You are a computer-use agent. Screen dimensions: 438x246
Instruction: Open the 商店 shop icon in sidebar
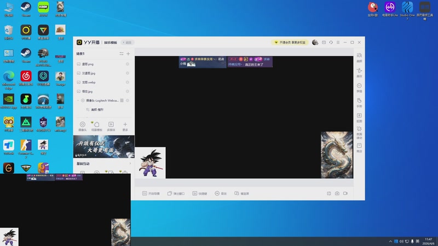359,148
